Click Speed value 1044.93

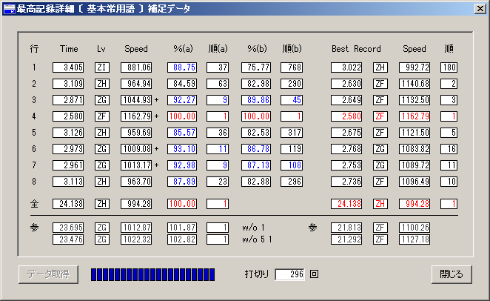(x=136, y=100)
